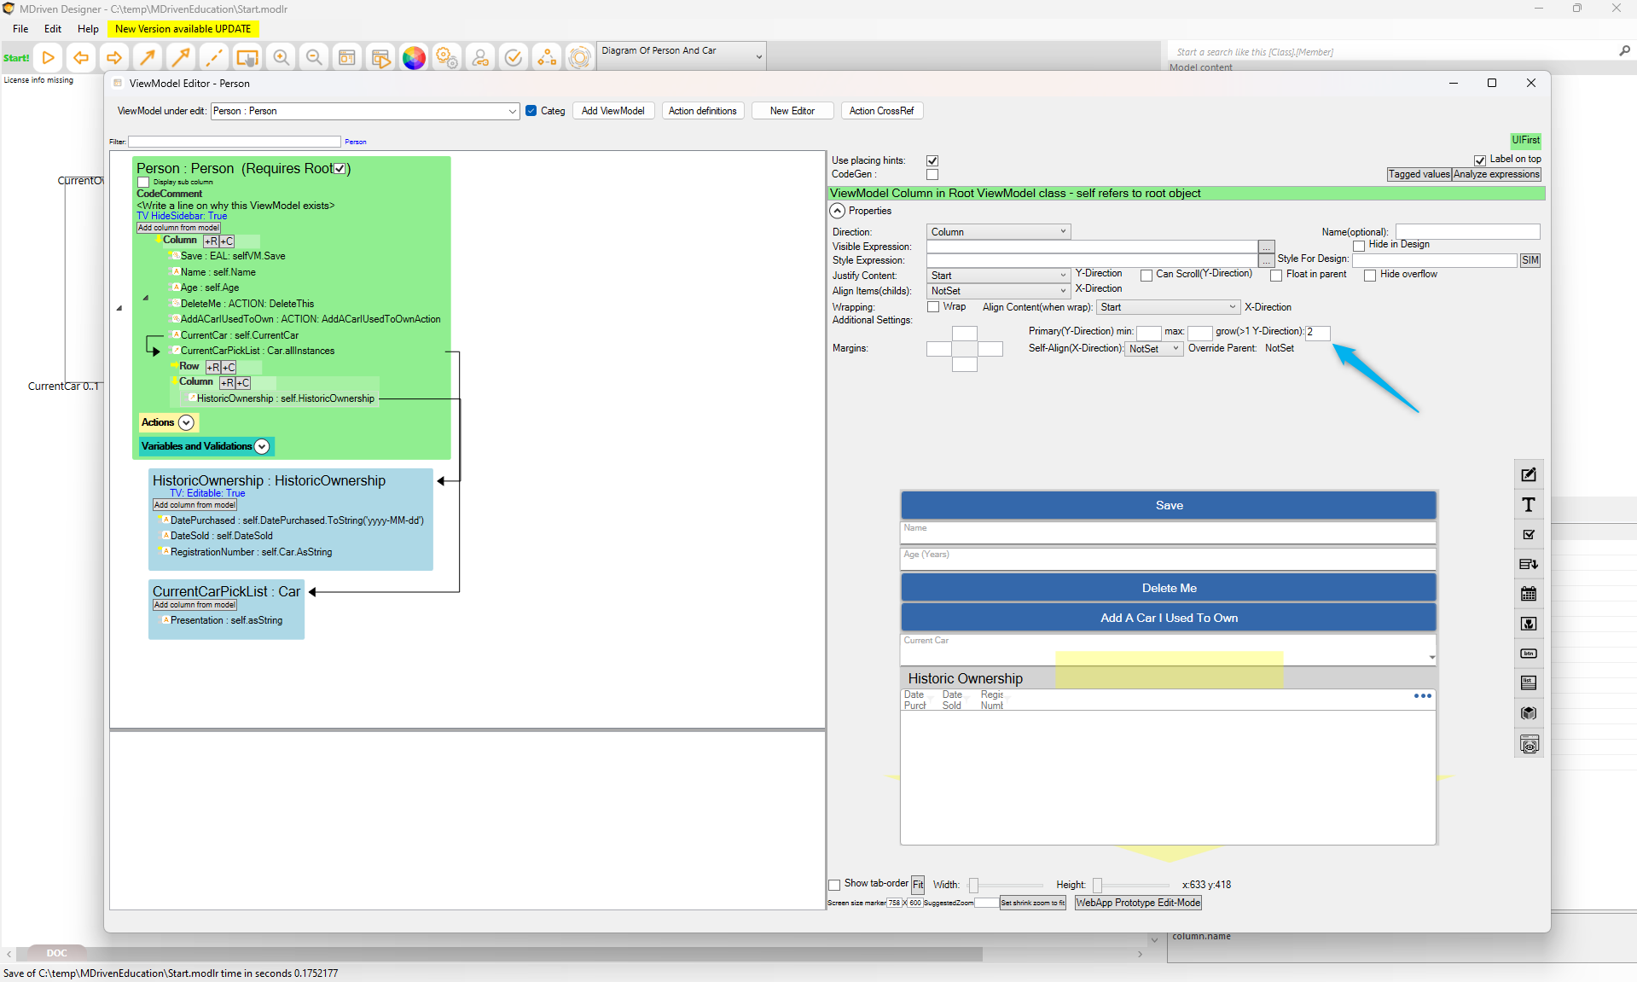Click the Action definitions button
The height and width of the screenshot is (982, 1637).
702,111
